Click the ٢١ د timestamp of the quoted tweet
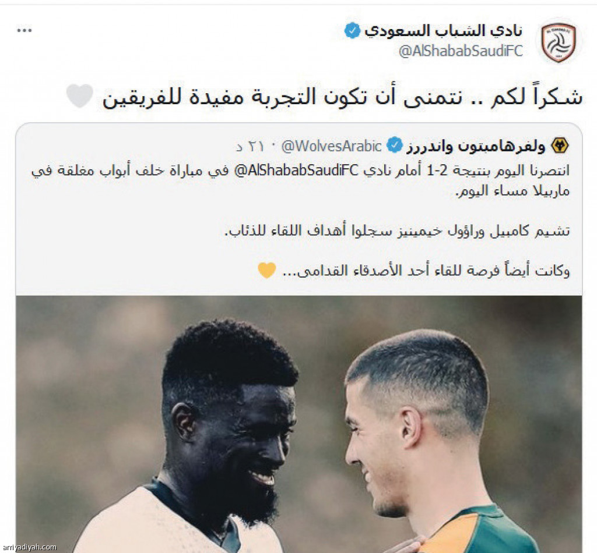Image resolution: width=597 pixels, height=553 pixels. click(250, 147)
